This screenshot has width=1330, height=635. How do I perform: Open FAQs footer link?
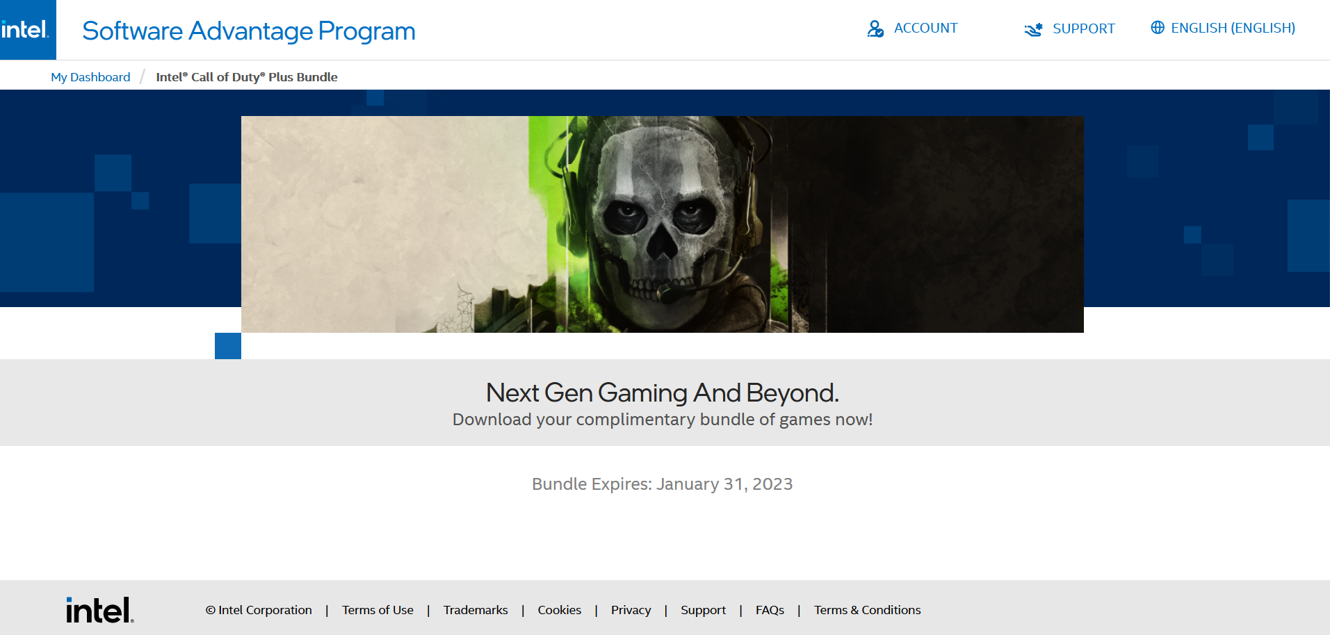[770, 610]
